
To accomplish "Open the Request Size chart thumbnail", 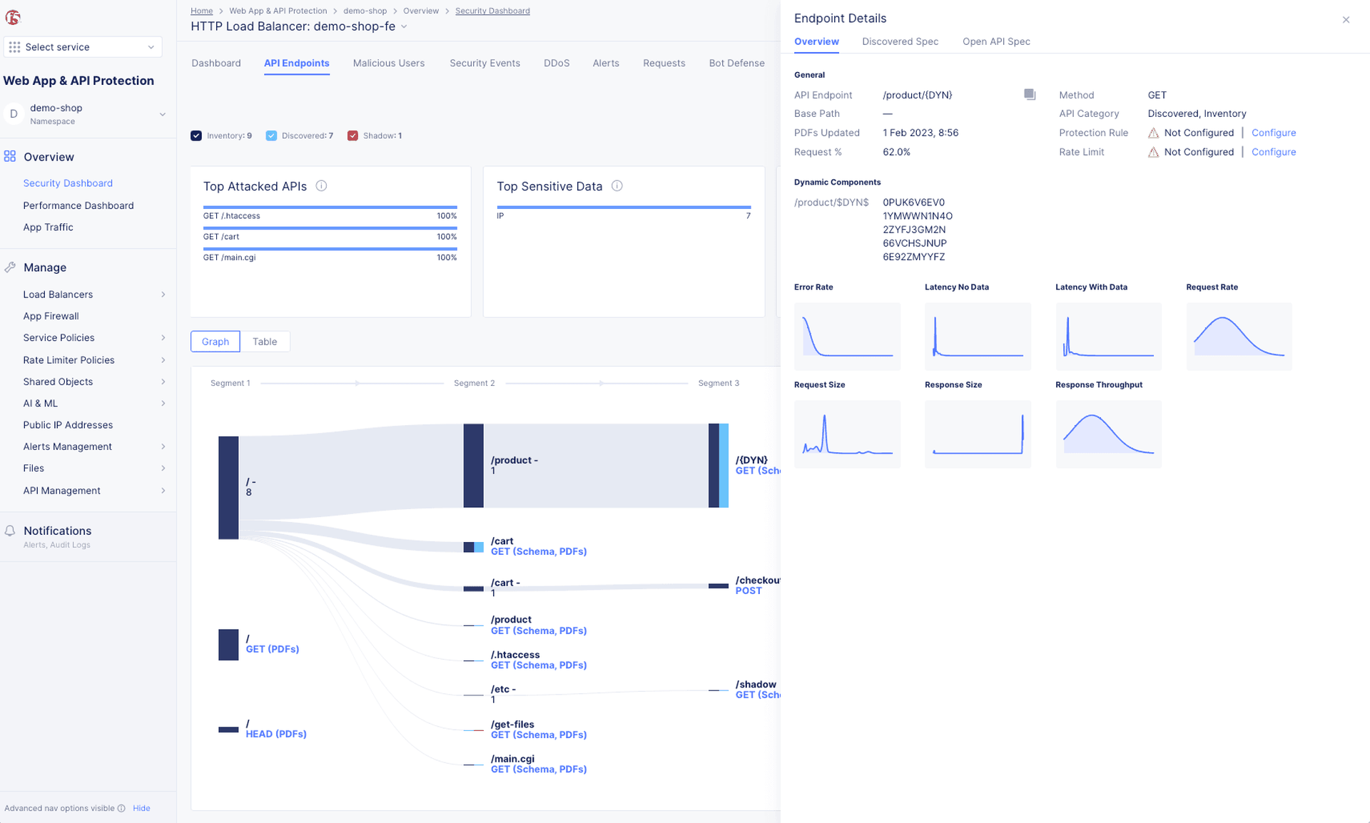I will [847, 434].
